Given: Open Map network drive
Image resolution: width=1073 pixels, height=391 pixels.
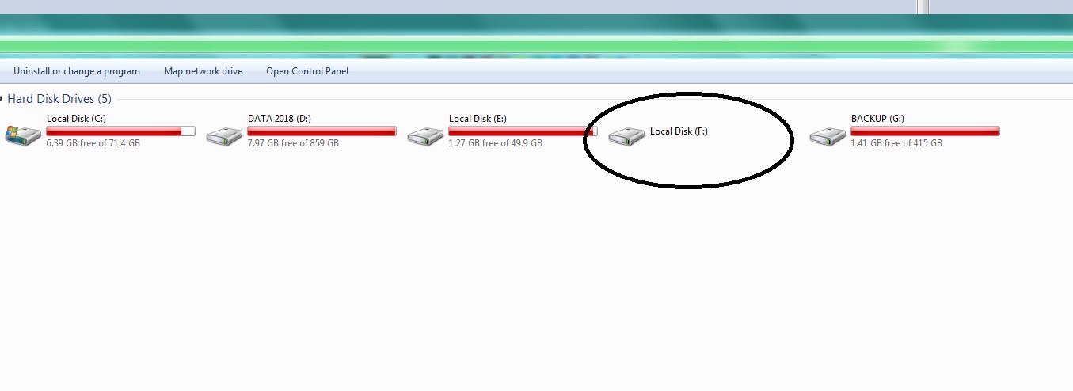Looking at the screenshot, I should click(203, 71).
